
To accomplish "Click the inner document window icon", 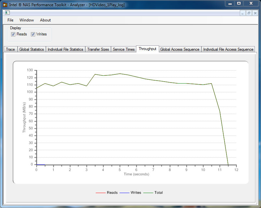I will click(7, 13).
